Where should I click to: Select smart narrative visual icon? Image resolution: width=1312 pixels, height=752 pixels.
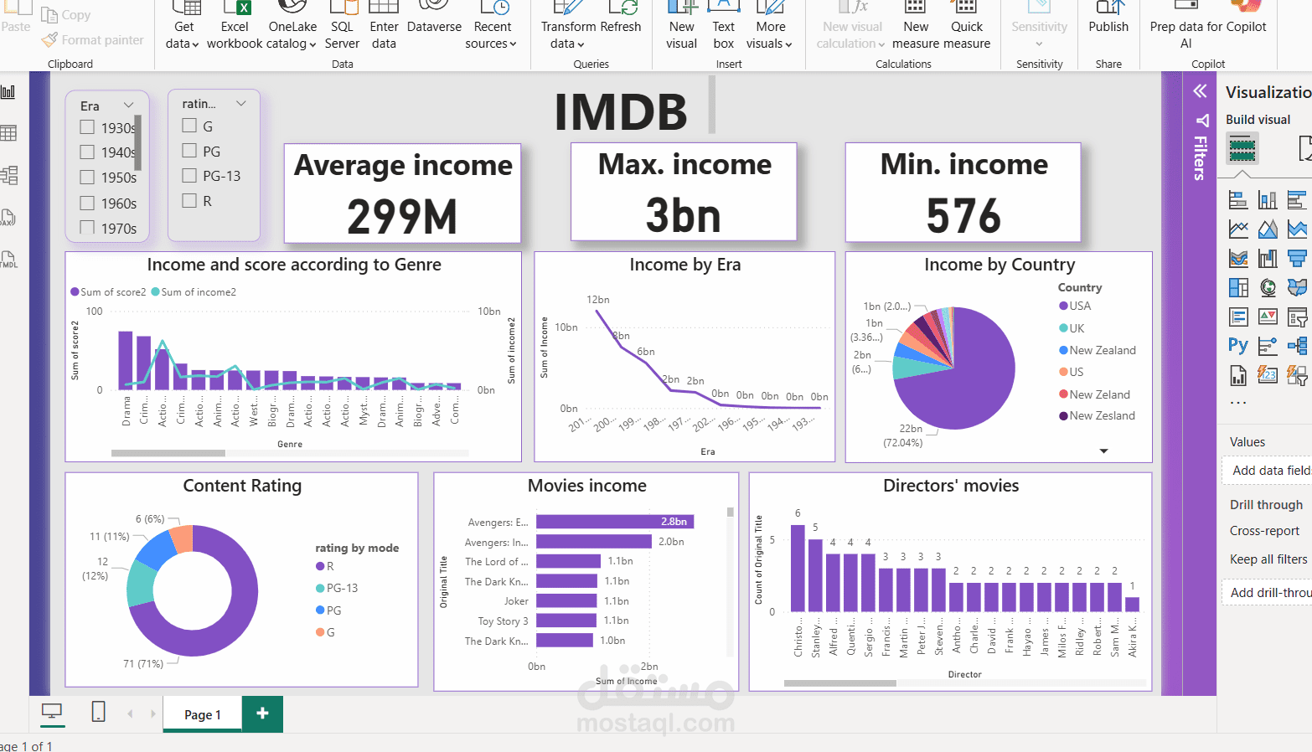[x=1238, y=317]
